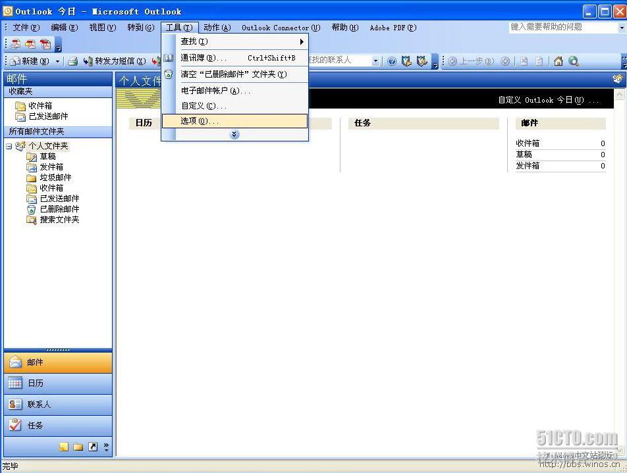Click the first shield icon after Help
The width and height of the screenshot is (627, 473).
(x=406, y=61)
